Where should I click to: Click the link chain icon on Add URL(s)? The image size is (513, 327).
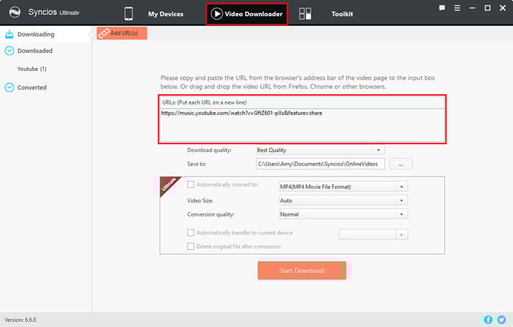pyautogui.click(x=104, y=33)
